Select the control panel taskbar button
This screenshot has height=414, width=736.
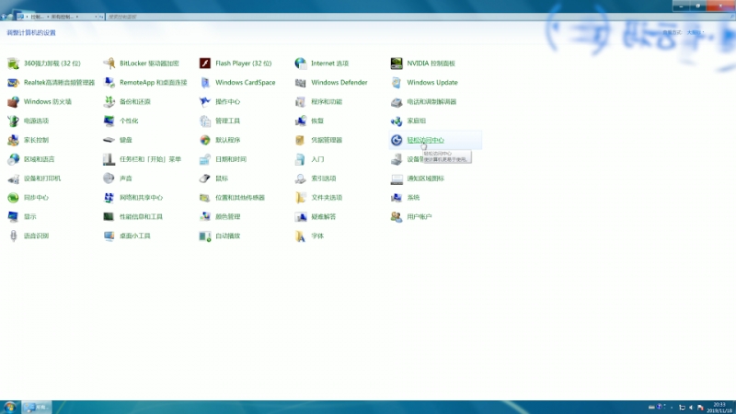[37, 408]
